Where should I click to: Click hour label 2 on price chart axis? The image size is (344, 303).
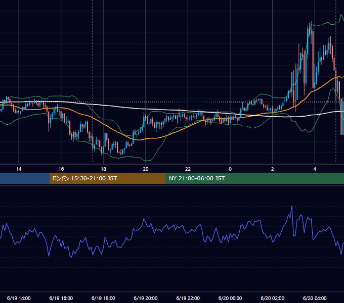(x=273, y=169)
